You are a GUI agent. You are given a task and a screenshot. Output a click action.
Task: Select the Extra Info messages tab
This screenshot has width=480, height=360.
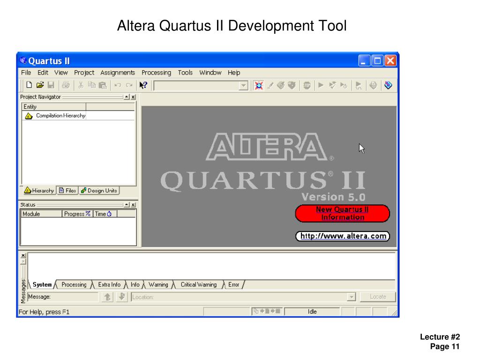pos(109,285)
